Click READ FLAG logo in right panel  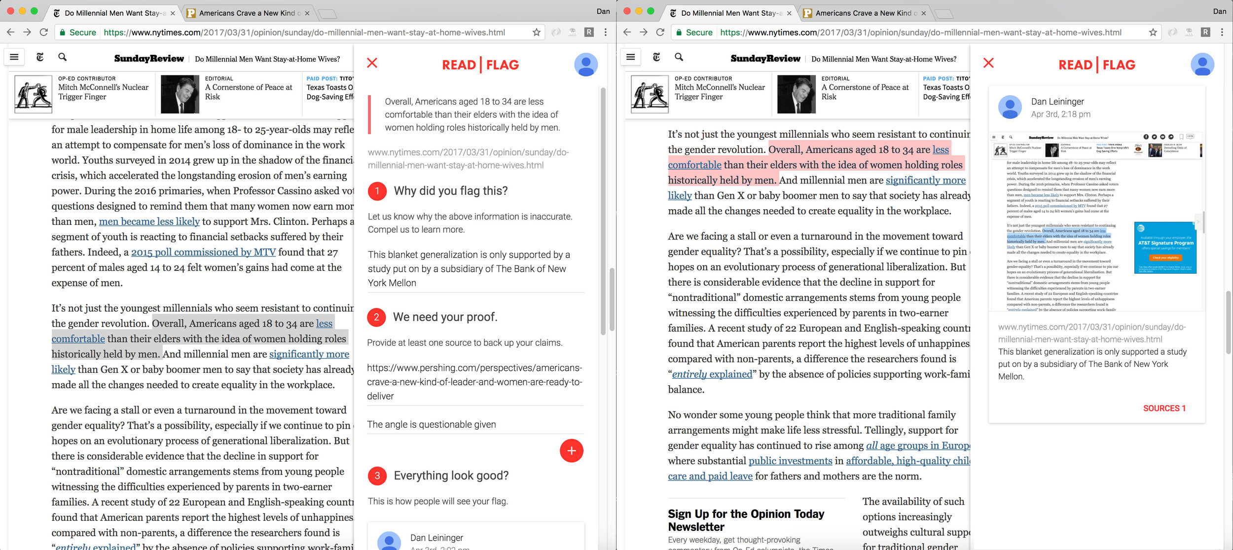coord(1097,65)
